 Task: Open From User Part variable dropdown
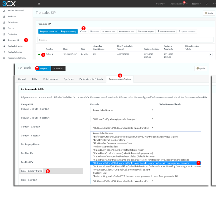pyautogui.click(x=122, y=181)
